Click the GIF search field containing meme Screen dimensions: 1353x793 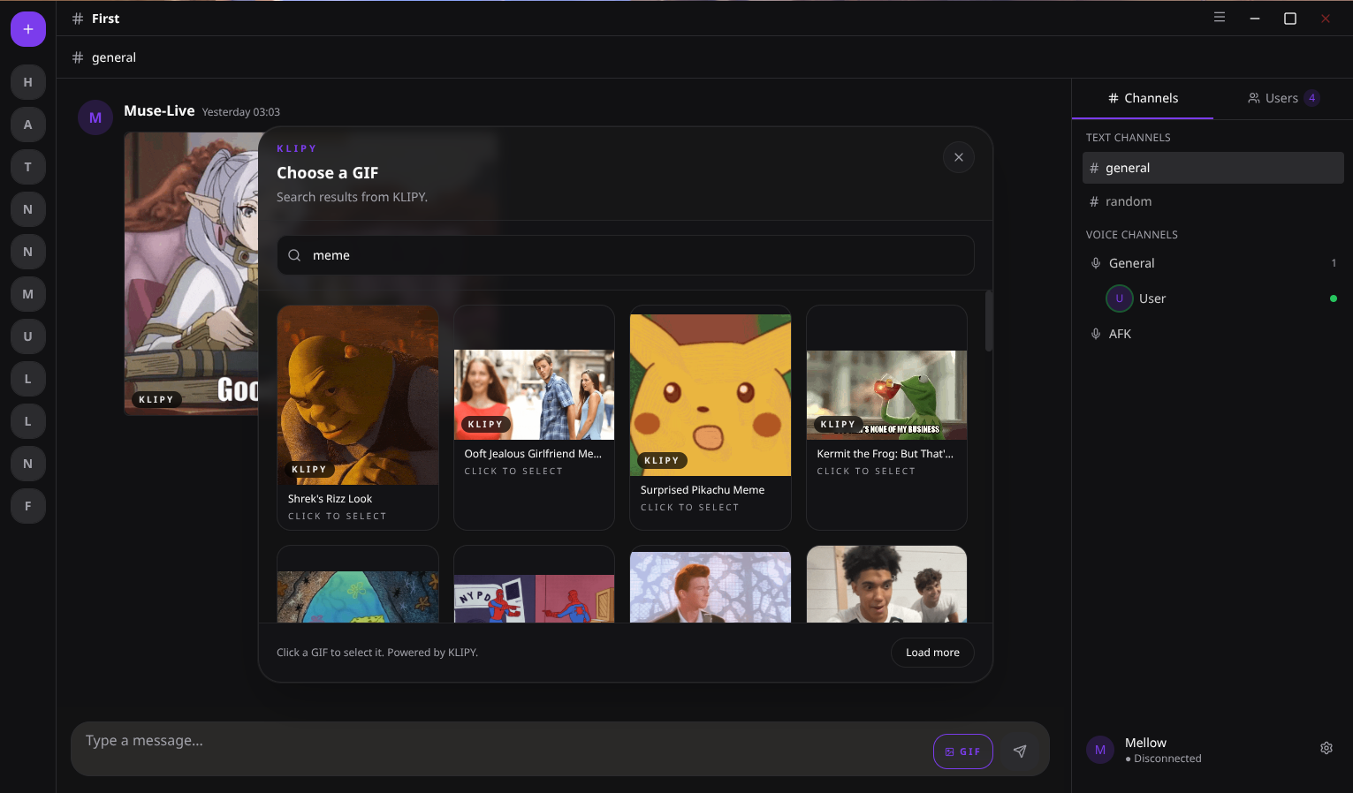(x=625, y=255)
